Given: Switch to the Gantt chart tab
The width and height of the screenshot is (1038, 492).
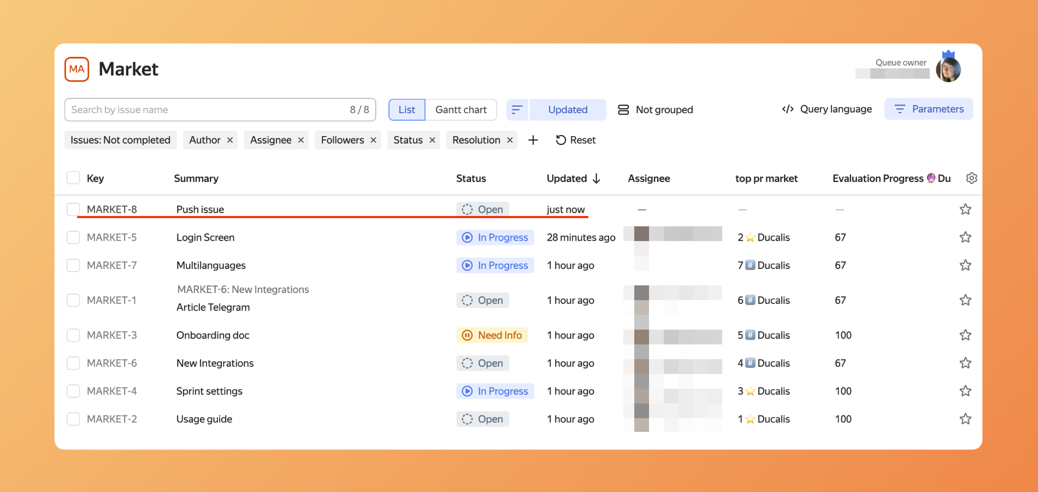Looking at the screenshot, I should (461, 109).
